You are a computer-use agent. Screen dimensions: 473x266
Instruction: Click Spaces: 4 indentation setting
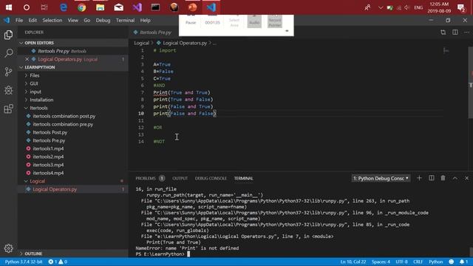(x=381, y=262)
